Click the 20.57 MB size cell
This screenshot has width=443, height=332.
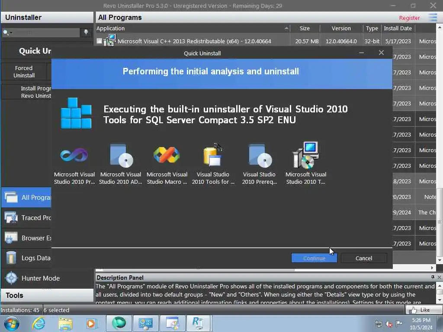(307, 41)
